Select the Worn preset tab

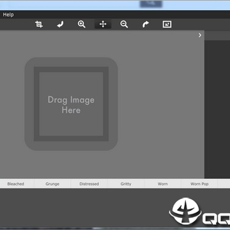(163, 184)
